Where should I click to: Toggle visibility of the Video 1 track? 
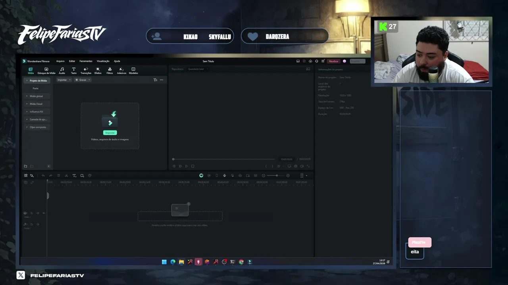44,213
